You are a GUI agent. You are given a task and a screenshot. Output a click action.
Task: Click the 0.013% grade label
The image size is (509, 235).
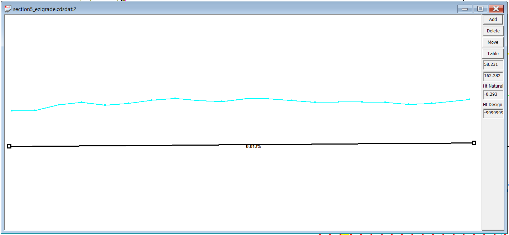coord(253,147)
